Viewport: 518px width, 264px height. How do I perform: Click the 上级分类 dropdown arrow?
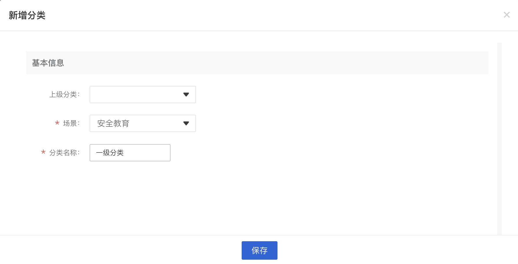pyautogui.click(x=186, y=95)
